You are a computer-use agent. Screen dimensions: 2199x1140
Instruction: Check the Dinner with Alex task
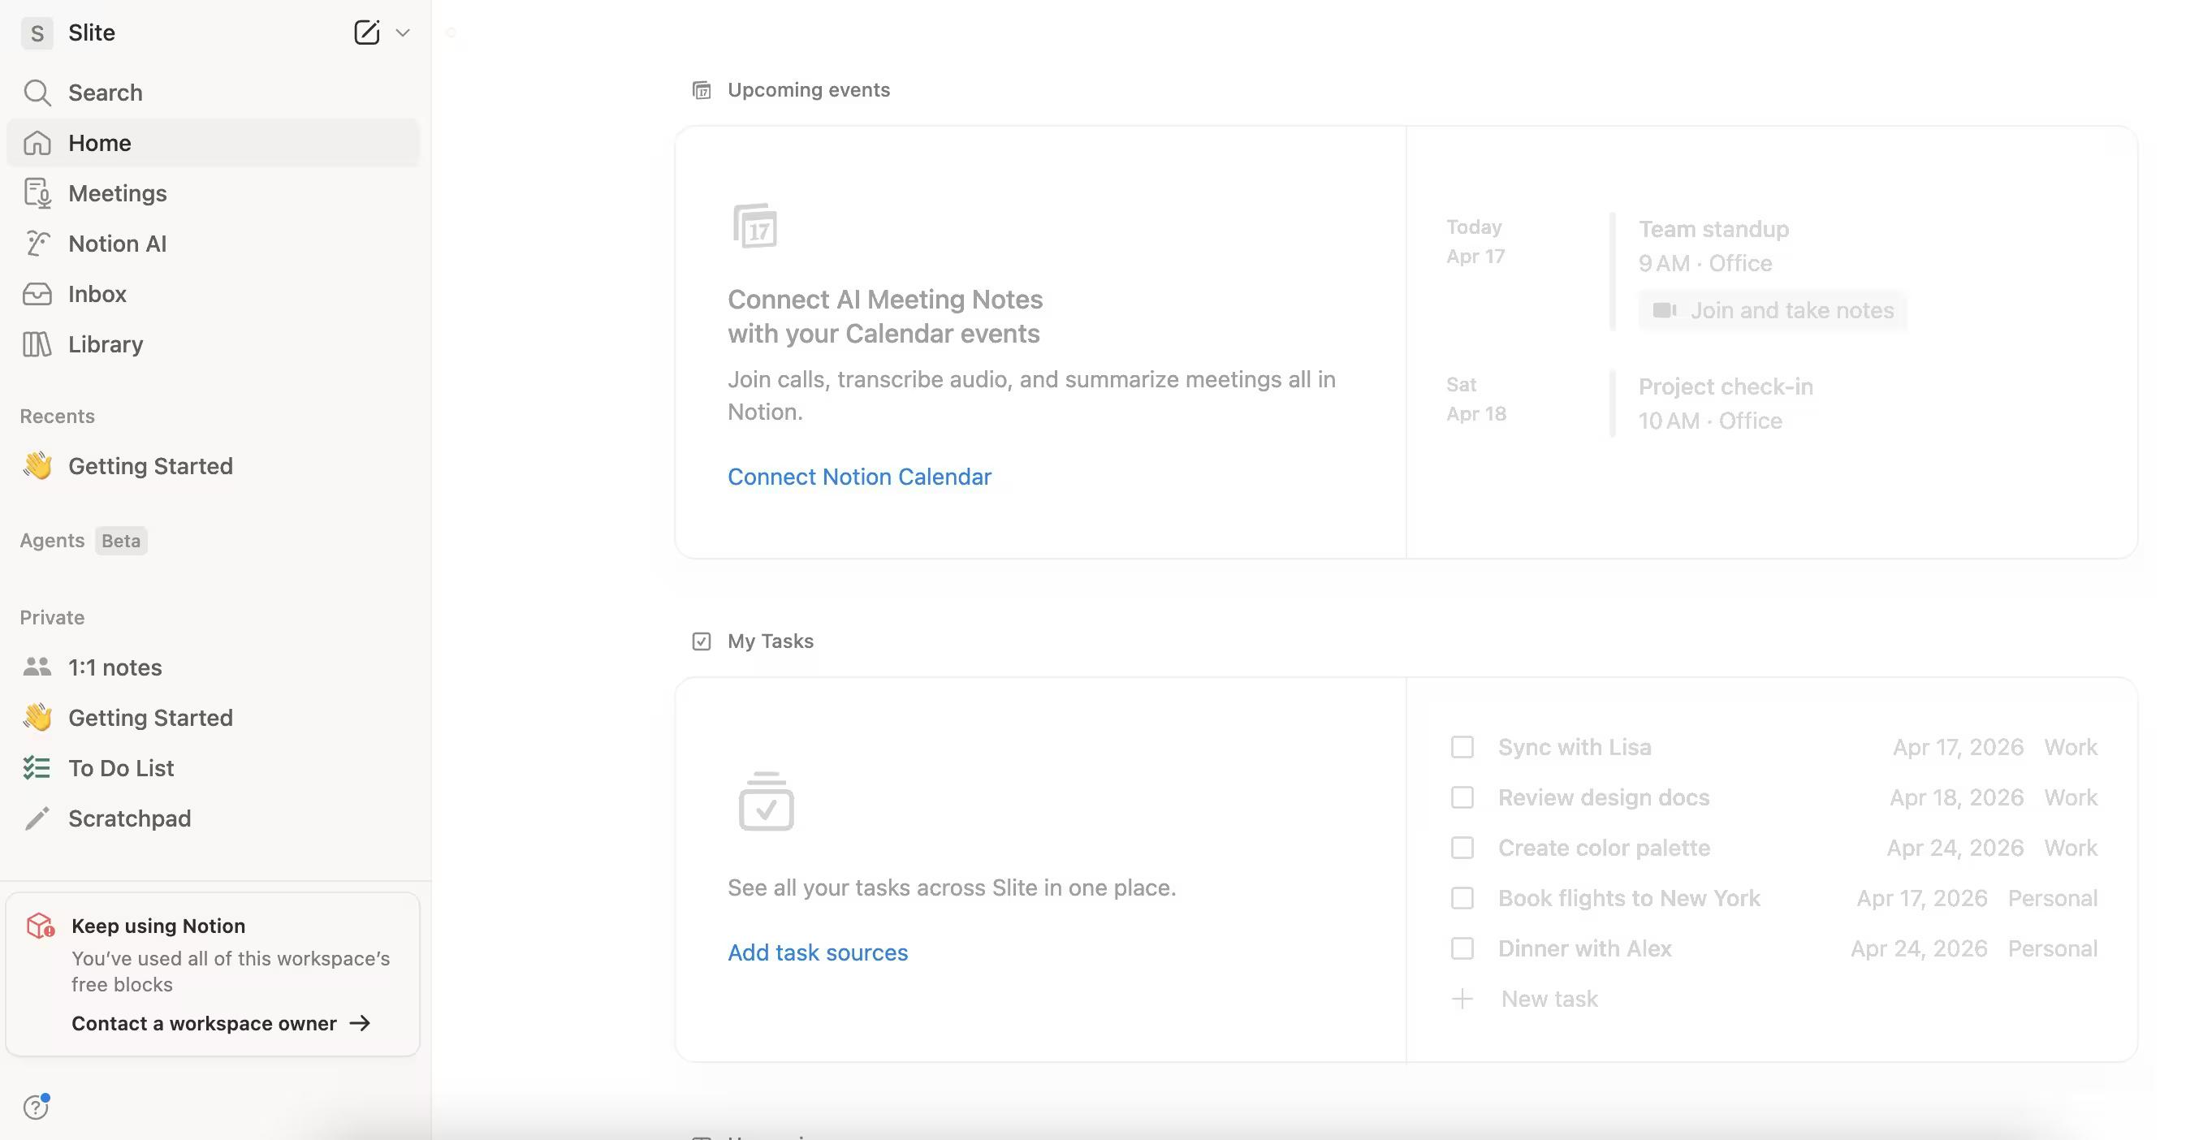pyautogui.click(x=1462, y=948)
